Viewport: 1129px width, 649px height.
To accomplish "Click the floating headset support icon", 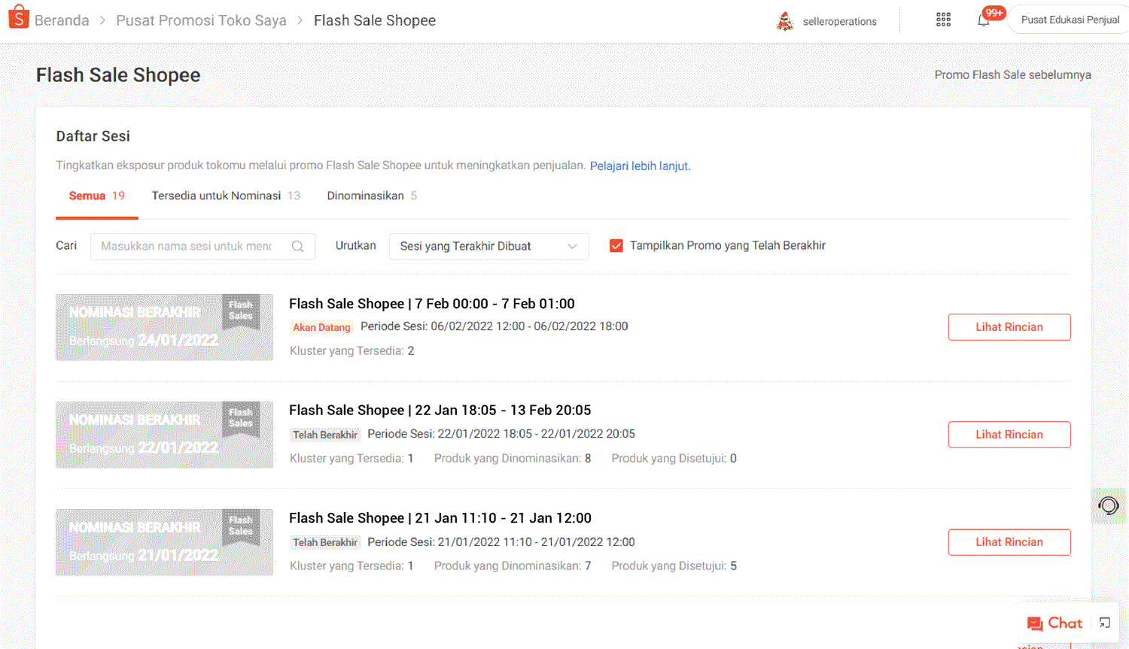I will [1108, 505].
